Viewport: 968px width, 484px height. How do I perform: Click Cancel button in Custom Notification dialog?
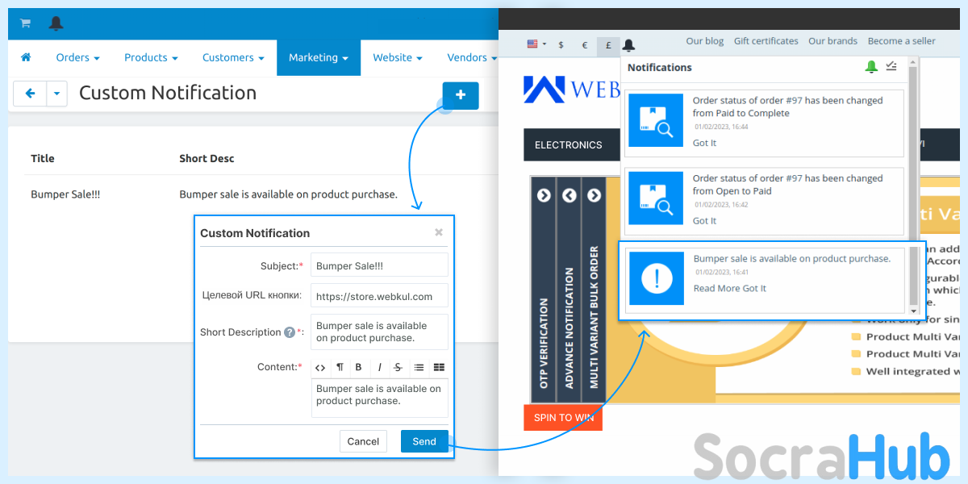[363, 441]
